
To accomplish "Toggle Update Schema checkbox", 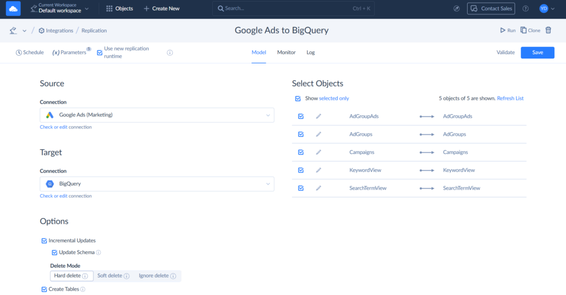I will [55, 253].
